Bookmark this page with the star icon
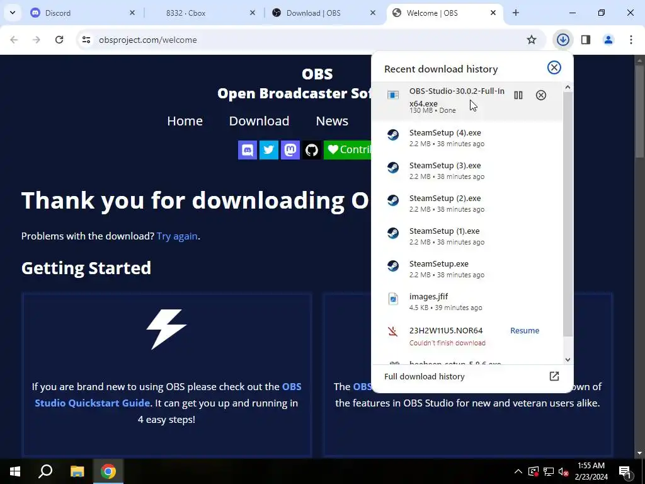 (532, 40)
